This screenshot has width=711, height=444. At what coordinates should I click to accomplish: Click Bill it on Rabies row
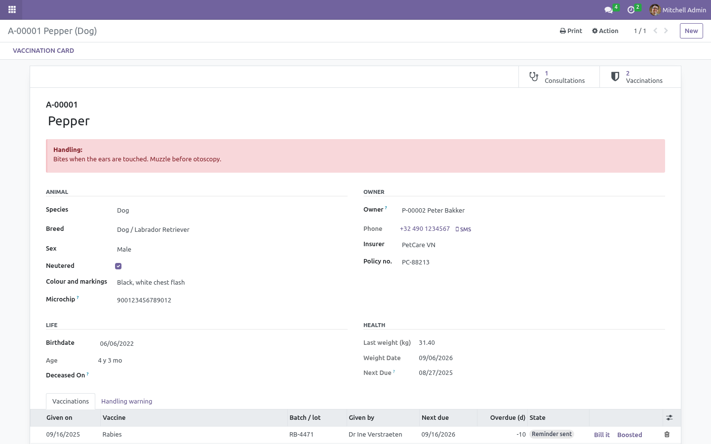[602, 435]
